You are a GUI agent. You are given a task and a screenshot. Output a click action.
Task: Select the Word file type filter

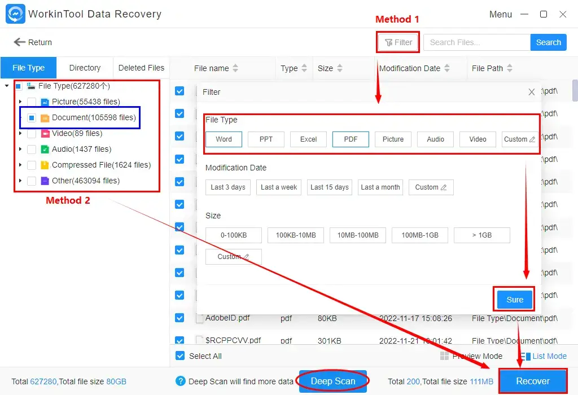(224, 139)
